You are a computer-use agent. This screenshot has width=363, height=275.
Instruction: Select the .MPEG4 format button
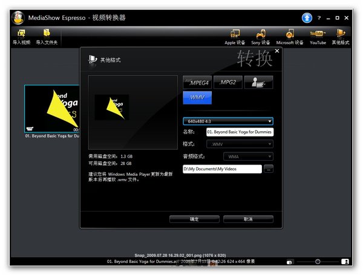197,82
